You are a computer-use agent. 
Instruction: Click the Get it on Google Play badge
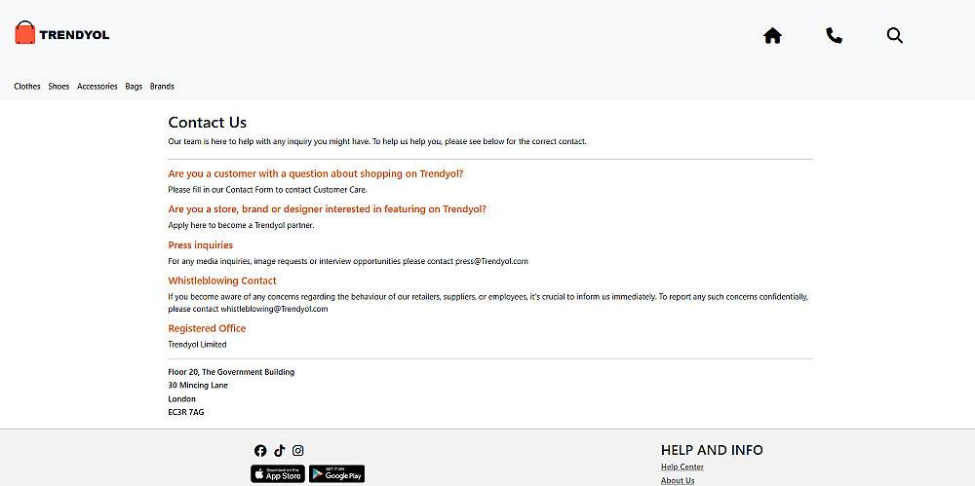click(337, 474)
